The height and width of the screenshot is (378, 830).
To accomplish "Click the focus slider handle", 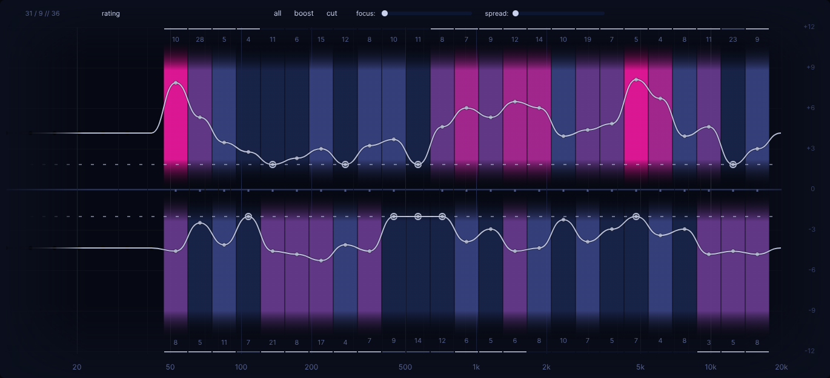I will pos(385,13).
